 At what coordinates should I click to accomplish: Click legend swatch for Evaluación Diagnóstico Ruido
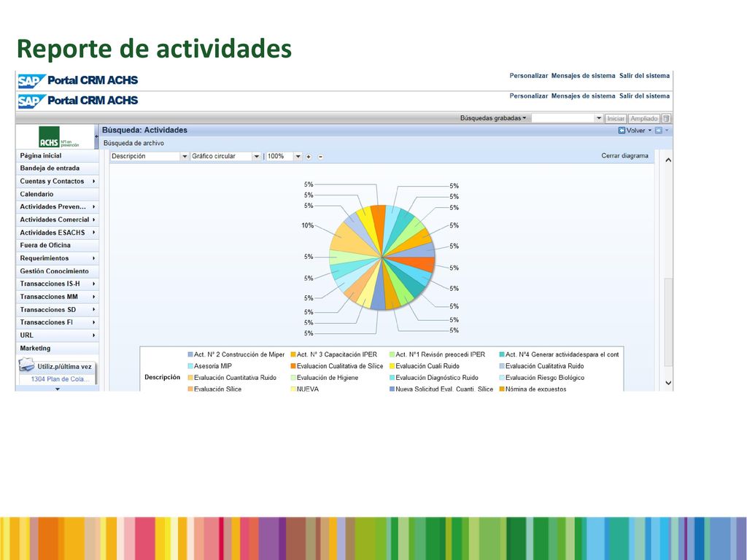(392, 377)
